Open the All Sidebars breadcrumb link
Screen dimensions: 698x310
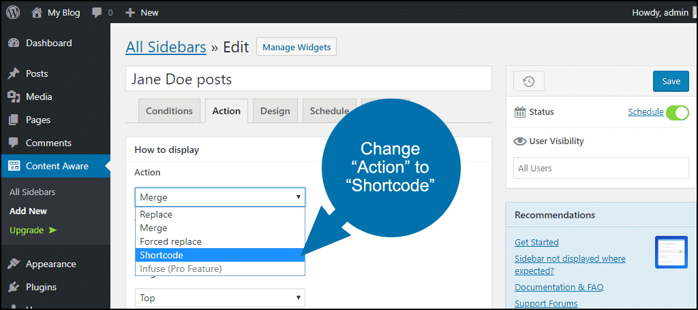tap(166, 47)
